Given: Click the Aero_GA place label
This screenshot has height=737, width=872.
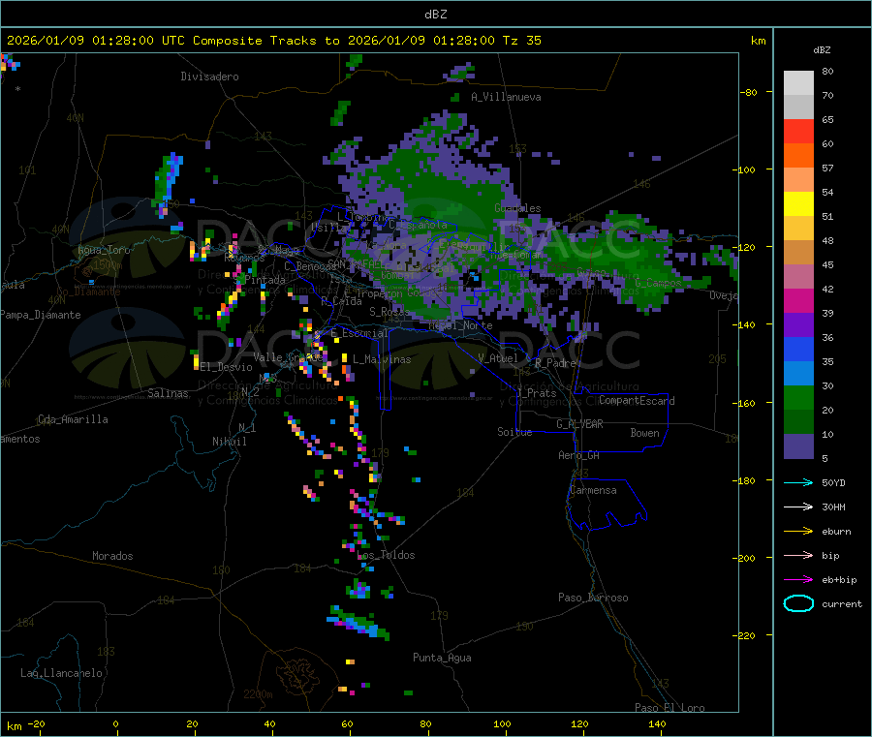Looking at the screenshot, I should coord(579,455).
